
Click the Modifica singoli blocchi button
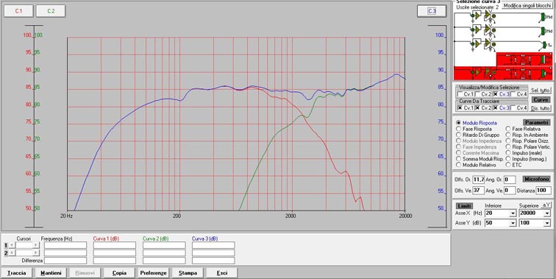(527, 6)
